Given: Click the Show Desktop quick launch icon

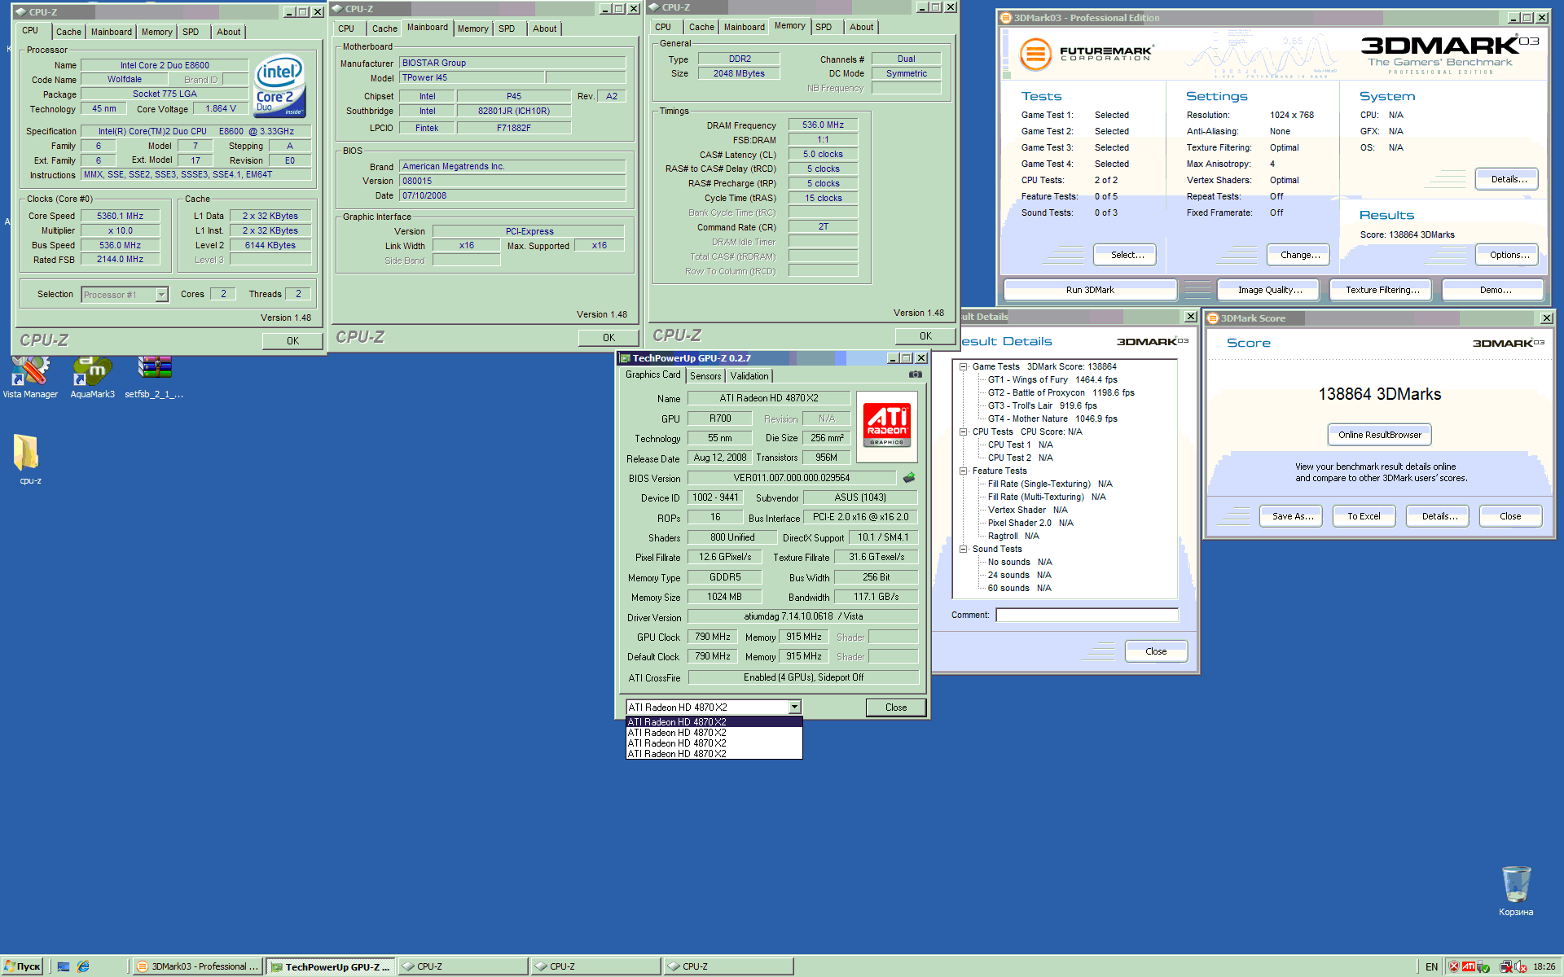Looking at the screenshot, I should point(64,966).
